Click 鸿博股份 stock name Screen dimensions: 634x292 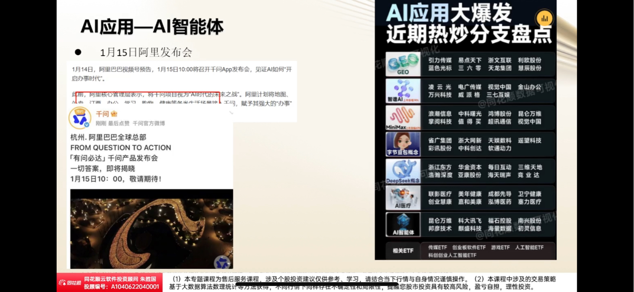click(500, 114)
